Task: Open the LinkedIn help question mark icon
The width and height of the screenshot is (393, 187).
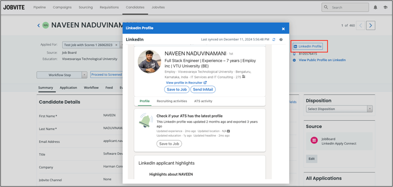Action: pyautogui.click(x=281, y=39)
